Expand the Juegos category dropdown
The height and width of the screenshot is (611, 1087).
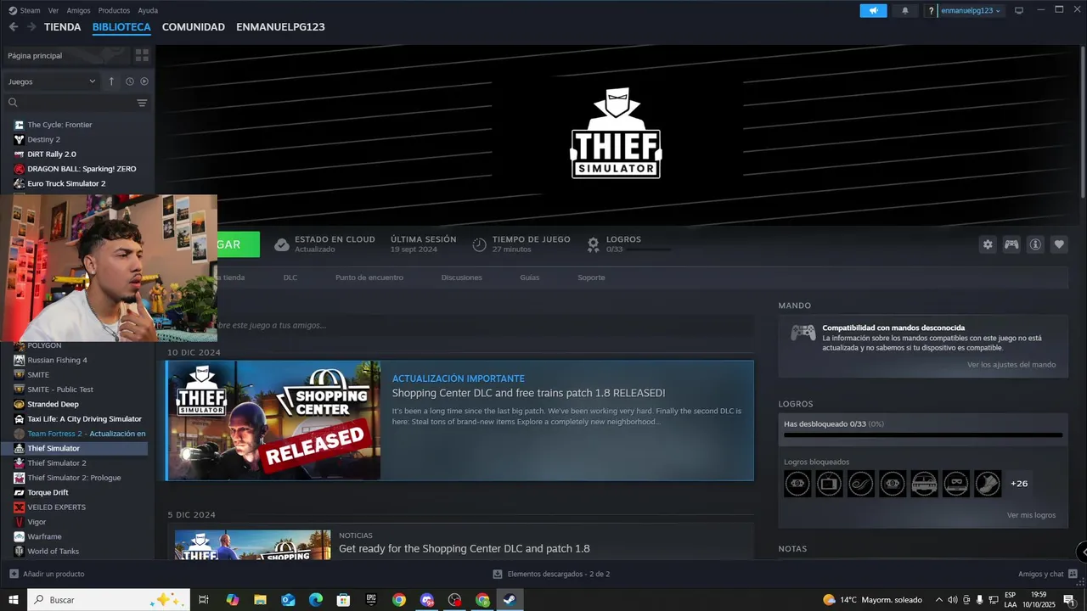tap(52, 81)
